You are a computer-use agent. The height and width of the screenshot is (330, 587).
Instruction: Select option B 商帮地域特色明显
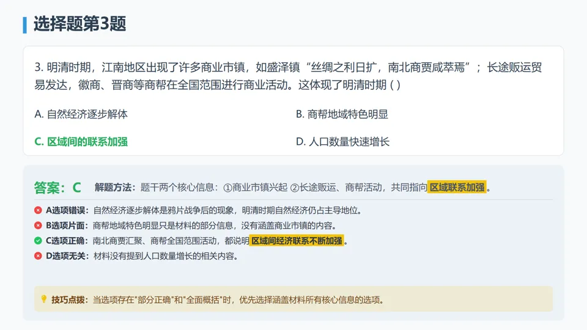click(342, 114)
